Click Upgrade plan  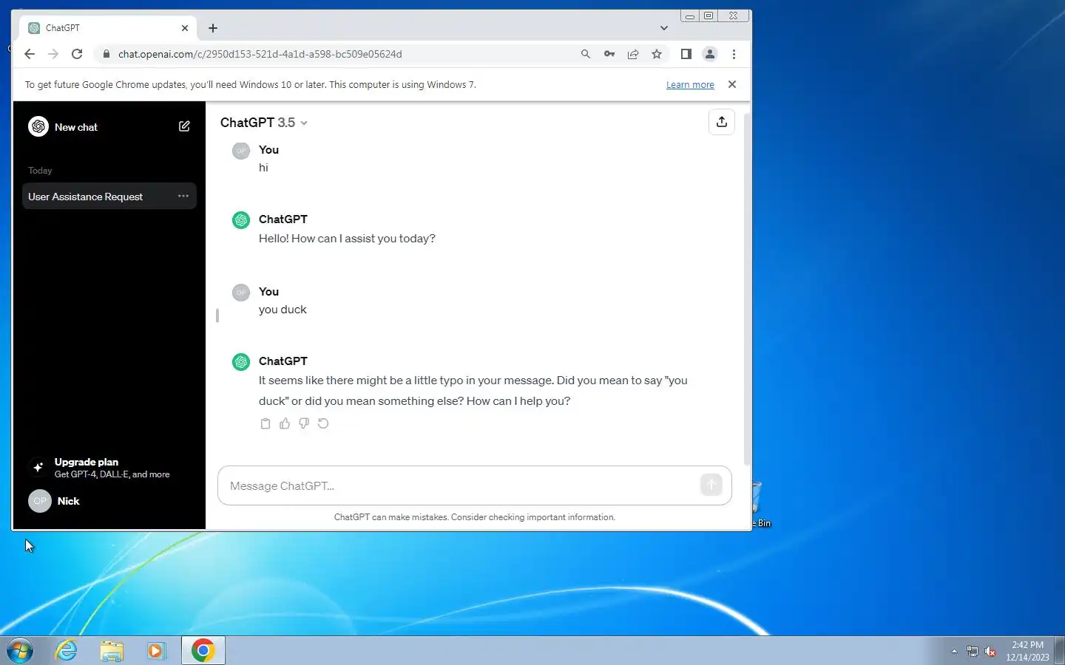tap(109, 467)
